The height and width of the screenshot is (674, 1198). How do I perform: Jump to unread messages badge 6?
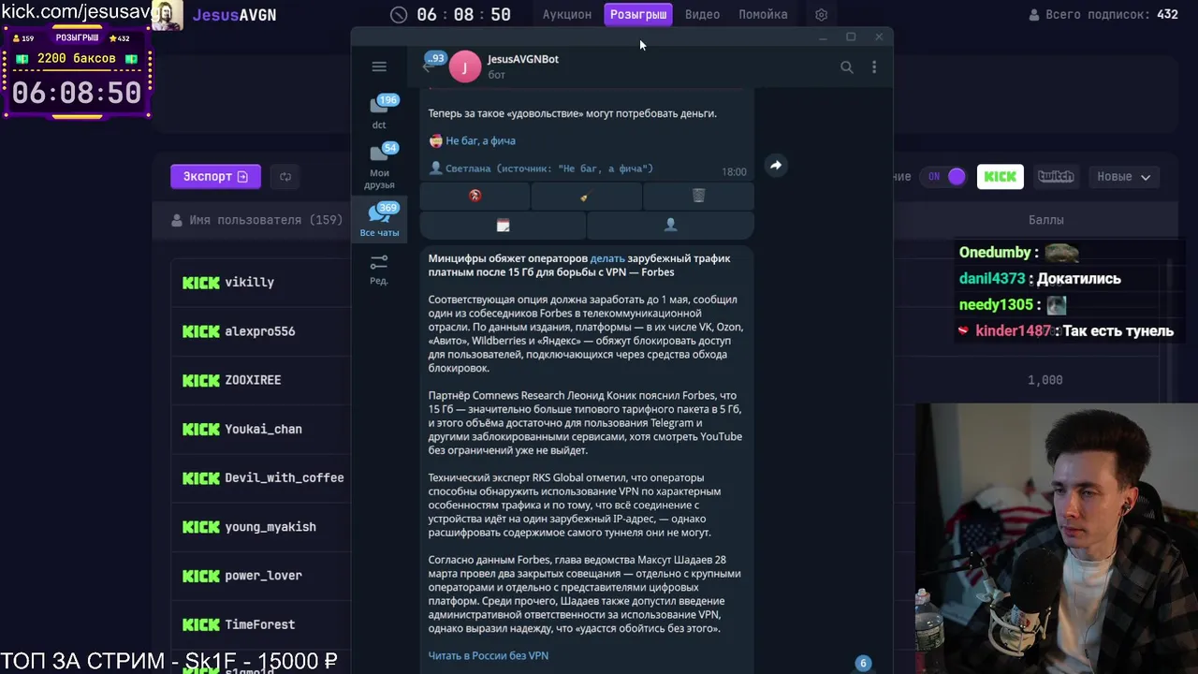(x=863, y=663)
